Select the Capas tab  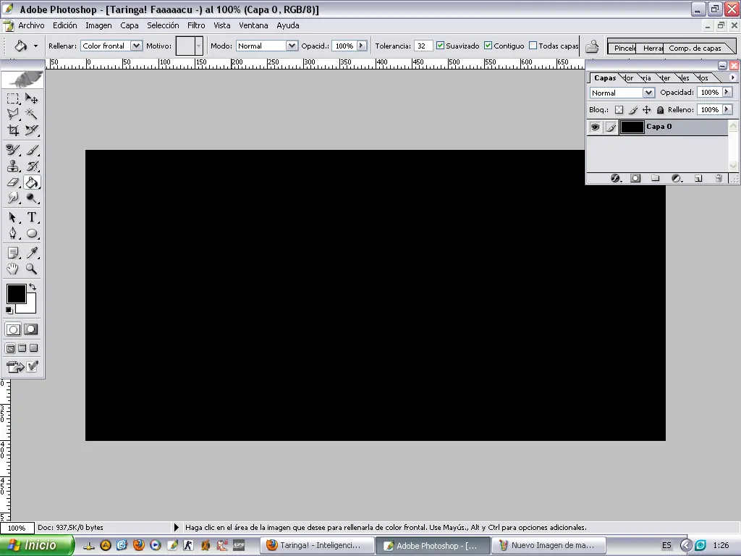pos(605,78)
